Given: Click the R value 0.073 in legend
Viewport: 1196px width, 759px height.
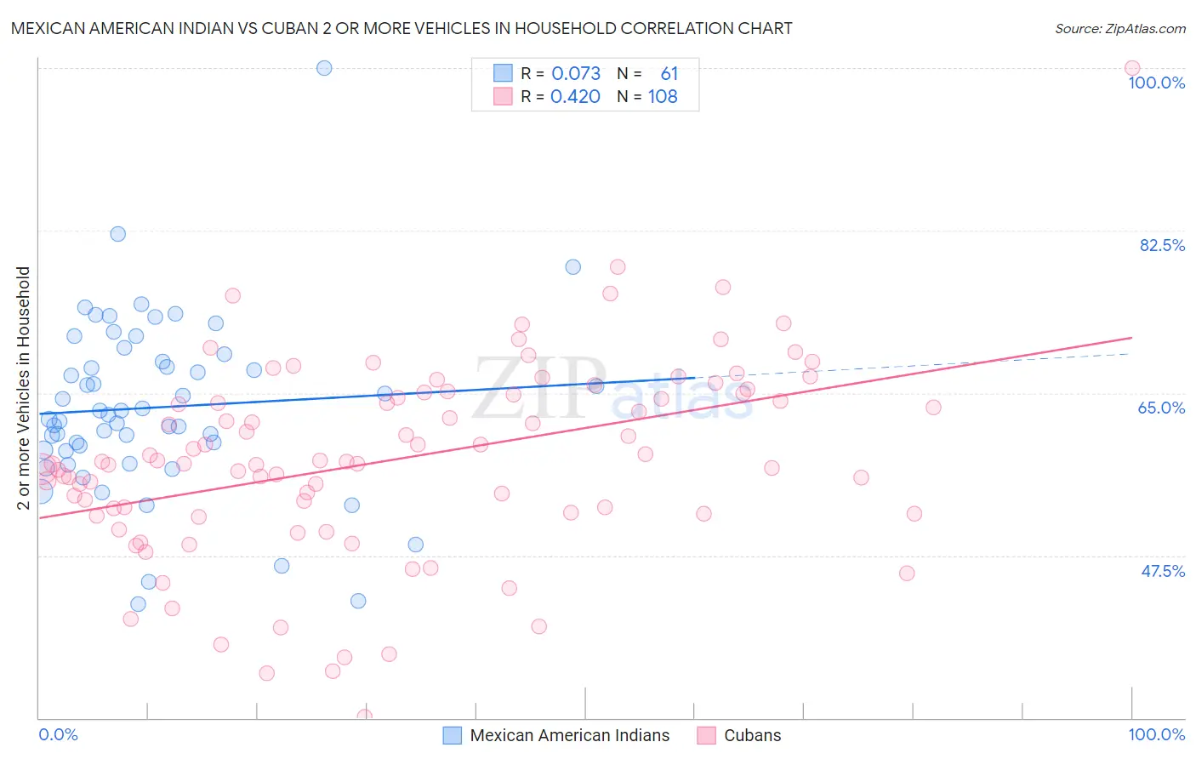Looking at the screenshot, I should (576, 73).
